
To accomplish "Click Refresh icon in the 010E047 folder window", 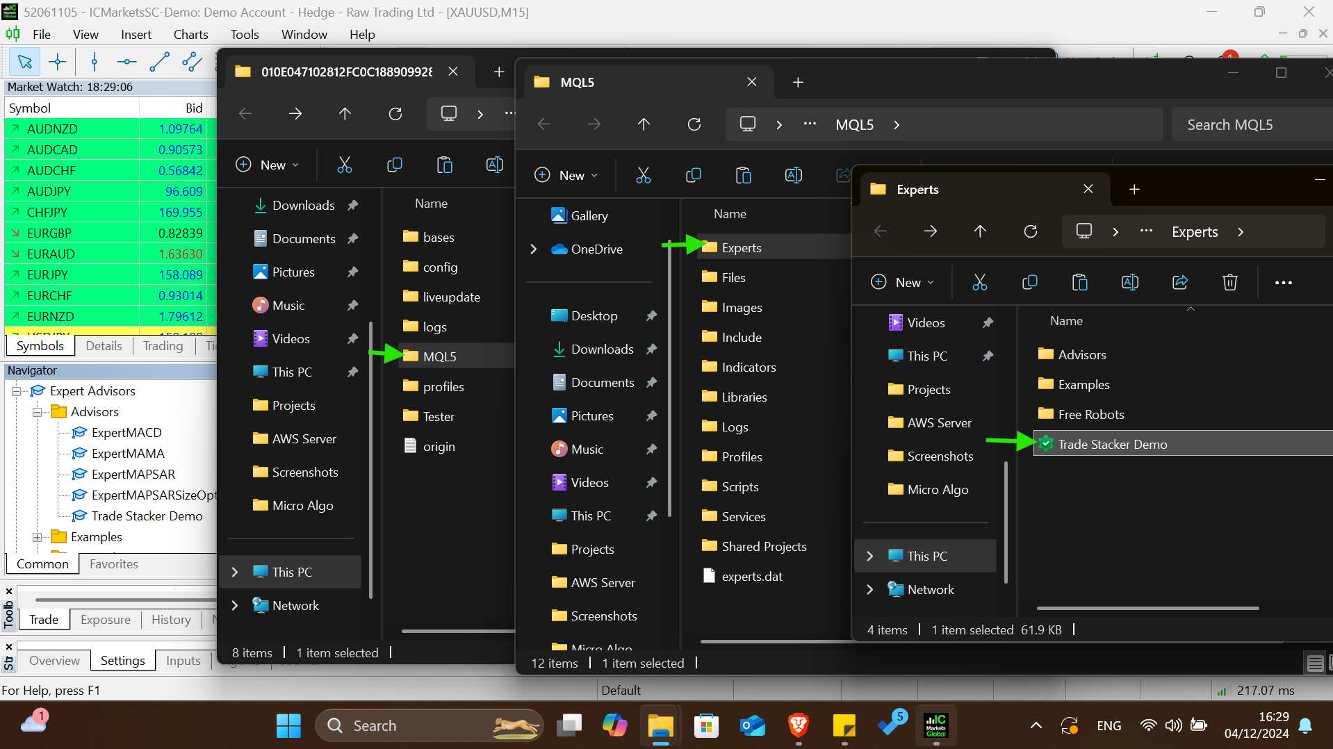I will pos(395,114).
